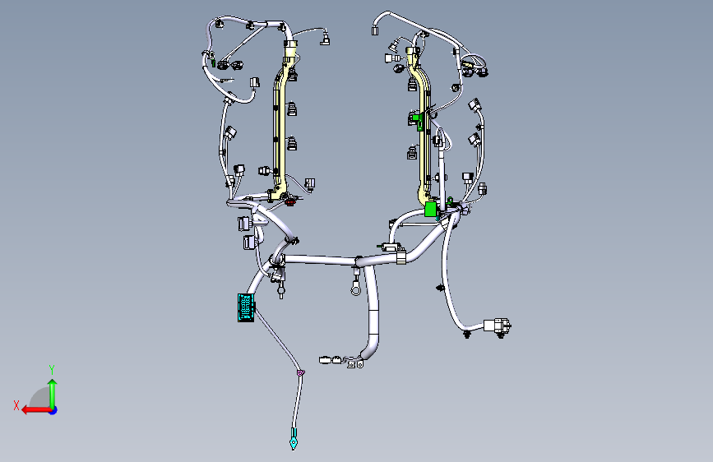Select the cyan multi-pin connector block
Screen dimensions: 713x462
coord(246,307)
